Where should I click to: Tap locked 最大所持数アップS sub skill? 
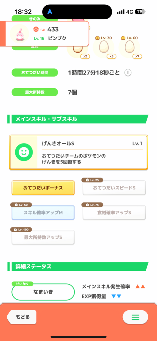coord(43,237)
